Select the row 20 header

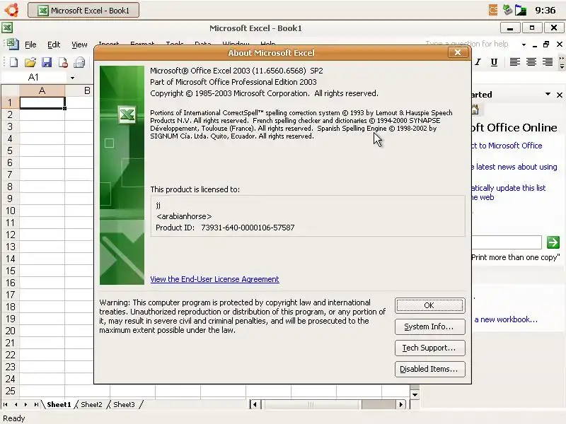coord(10,331)
